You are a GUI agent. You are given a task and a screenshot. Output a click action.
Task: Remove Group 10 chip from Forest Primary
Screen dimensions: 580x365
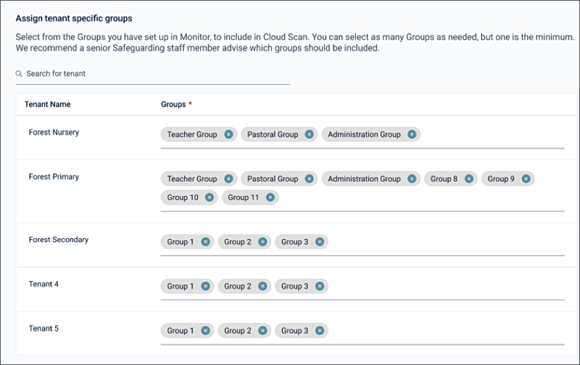[210, 197]
